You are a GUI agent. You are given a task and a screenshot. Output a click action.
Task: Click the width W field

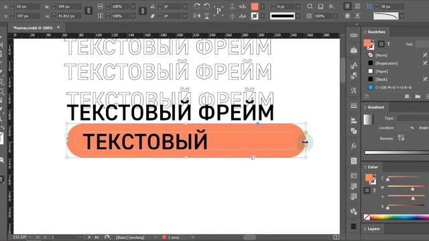tap(69, 6)
